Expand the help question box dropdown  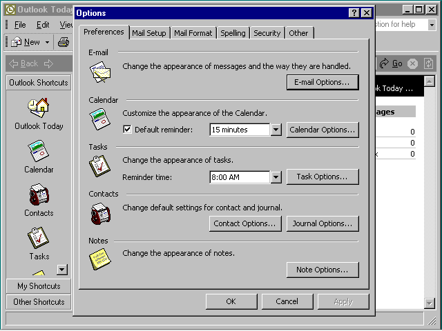pos(432,25)
